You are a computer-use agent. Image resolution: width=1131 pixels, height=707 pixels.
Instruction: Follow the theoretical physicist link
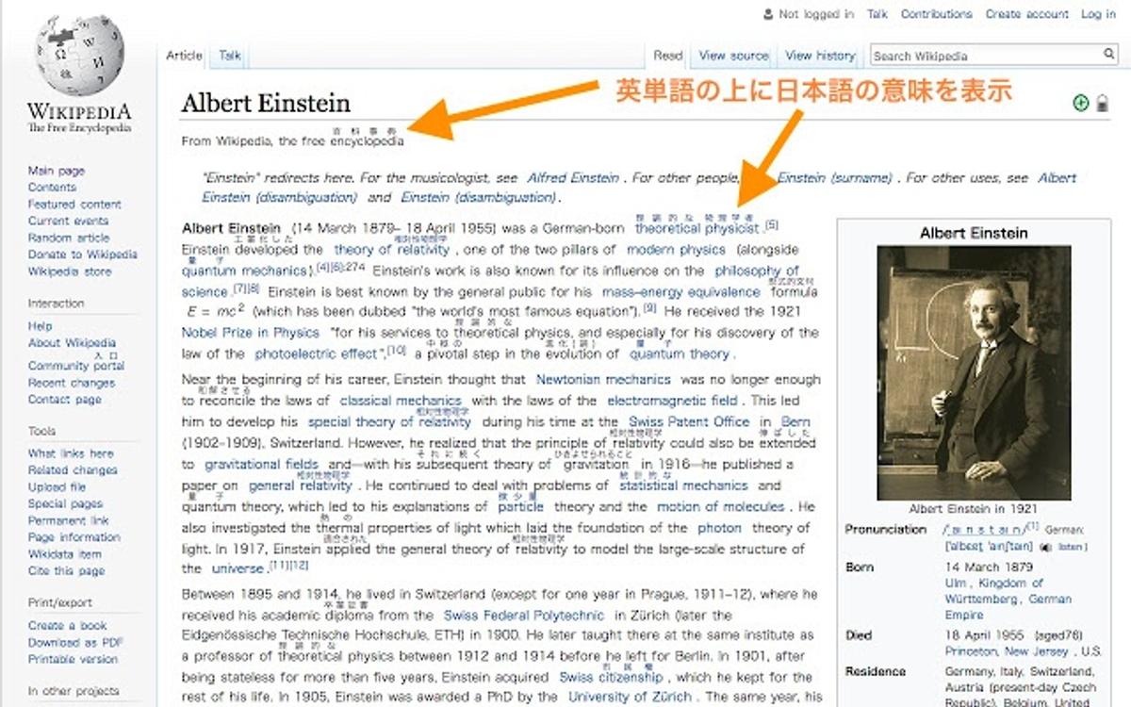click(697, 228)
